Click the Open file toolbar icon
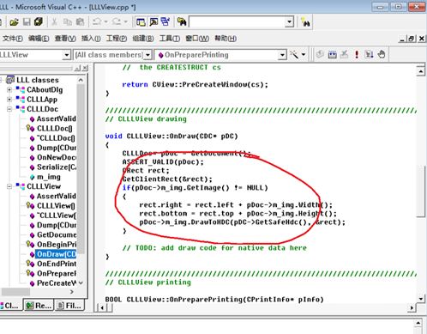The image size is (427, 334). coord(14,22)
